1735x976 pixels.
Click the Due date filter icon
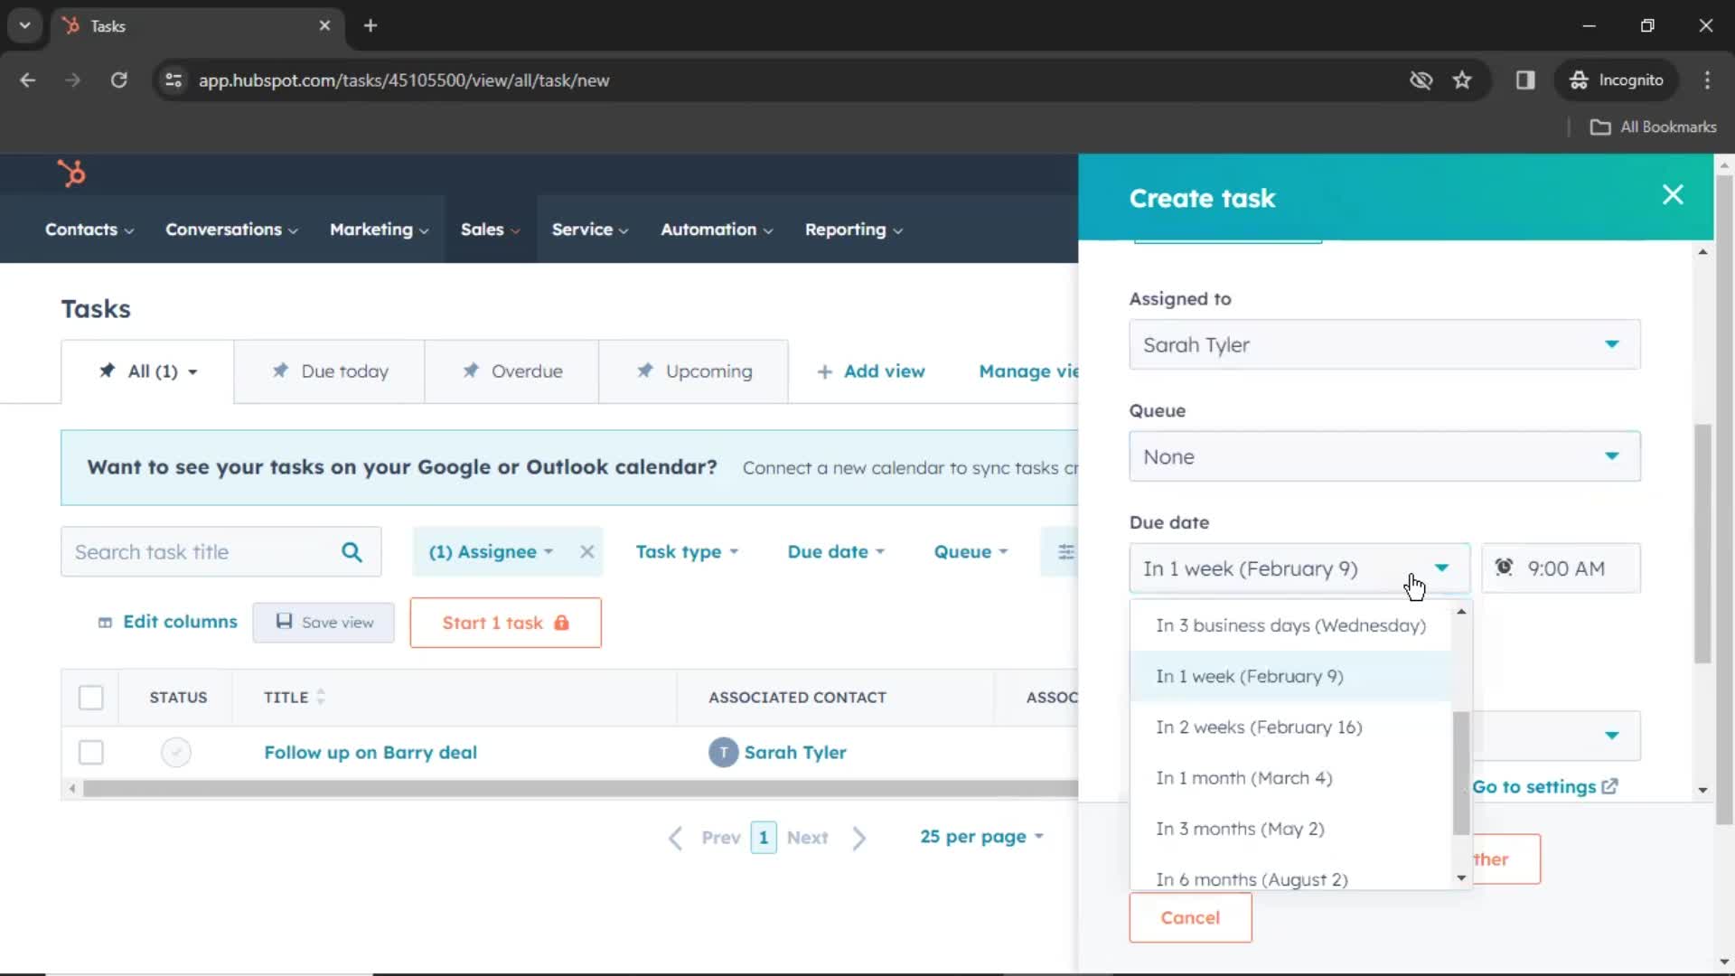click(x=834, y=552)
